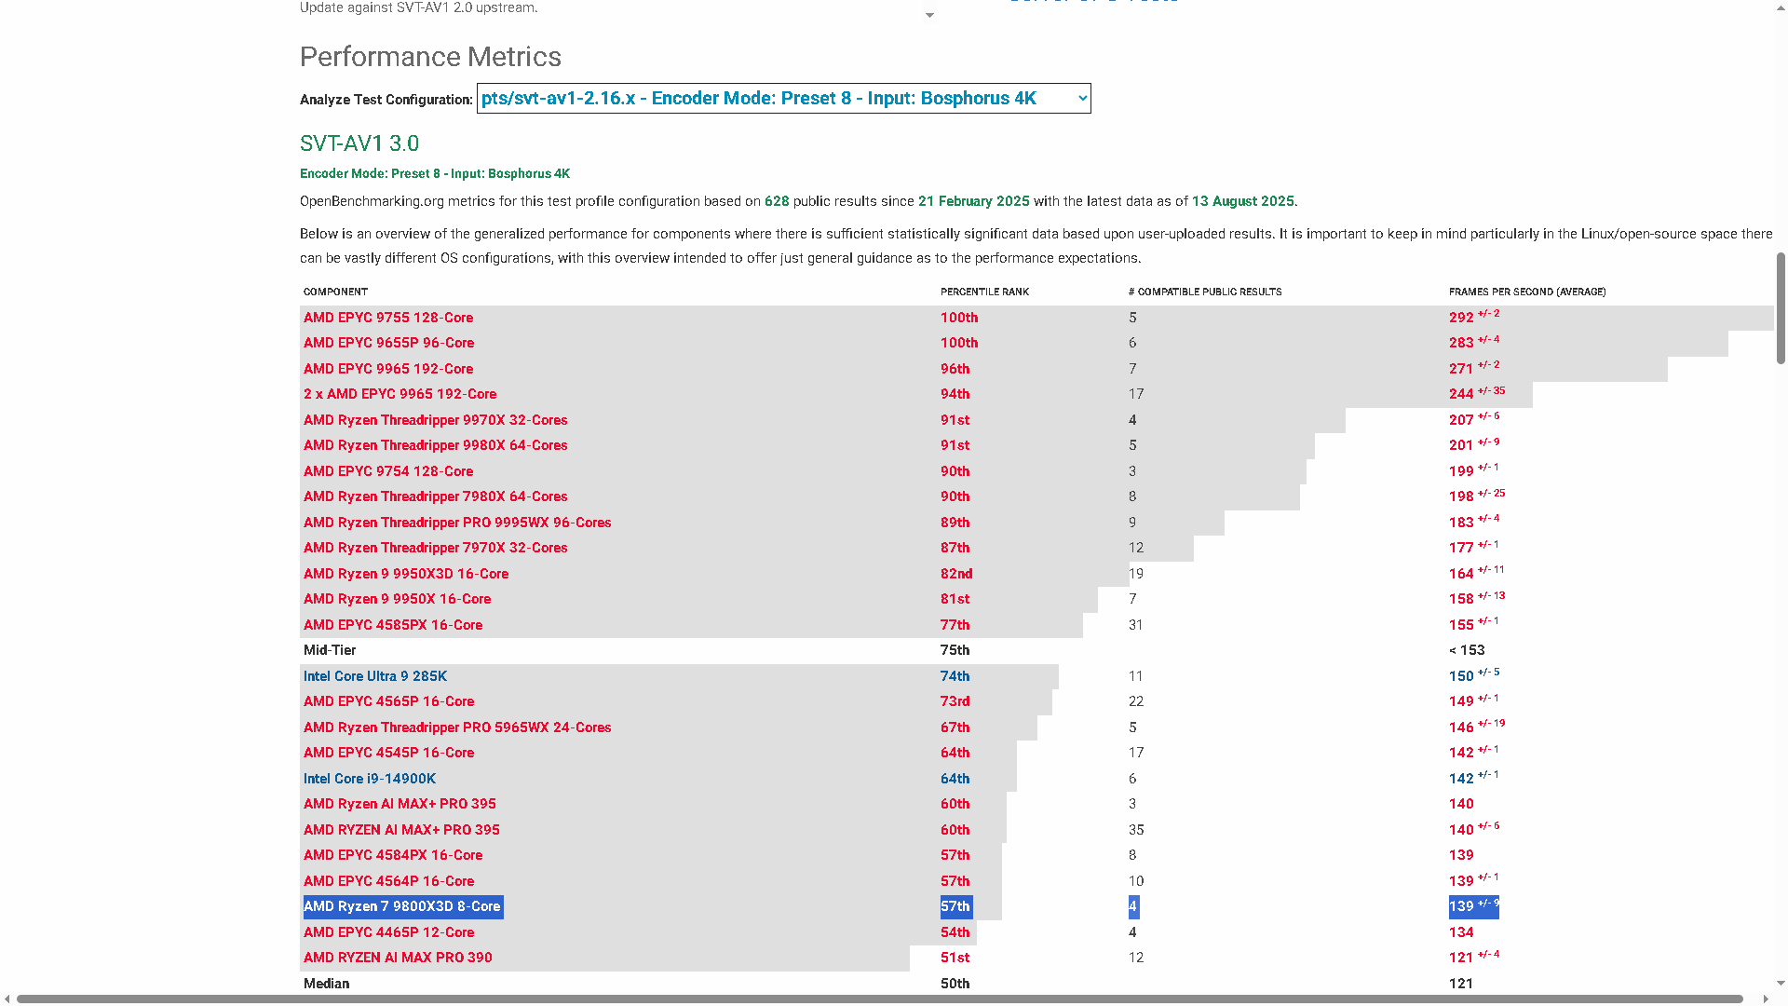This screenshot has width=1788, height=1006.
Task: Click the vertical scrollbar down arrow
Action: (x=1781, y=983)
